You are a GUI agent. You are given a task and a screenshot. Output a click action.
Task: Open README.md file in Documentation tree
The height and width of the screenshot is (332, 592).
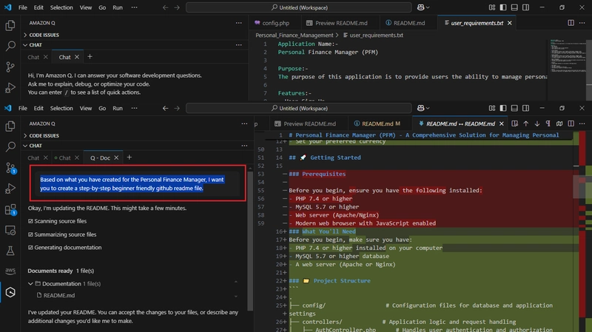(59, 296)
